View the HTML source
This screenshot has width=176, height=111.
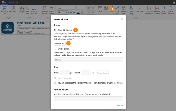pos(51,10)
